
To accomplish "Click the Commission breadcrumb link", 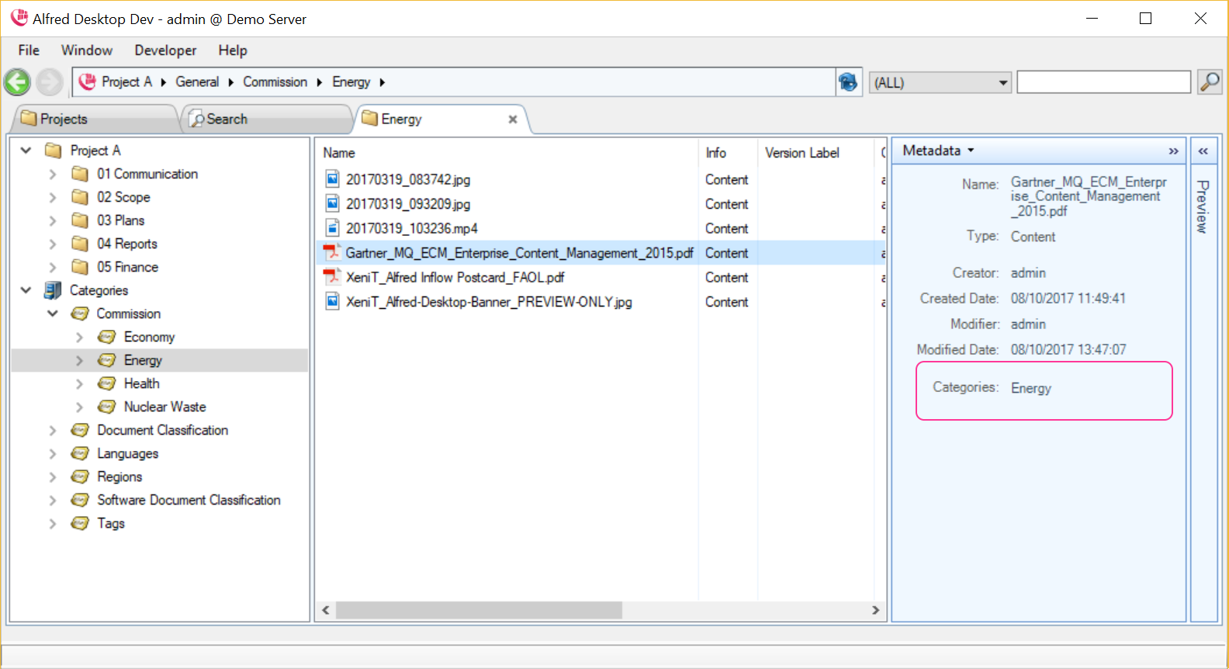I will tap(275, 82).
